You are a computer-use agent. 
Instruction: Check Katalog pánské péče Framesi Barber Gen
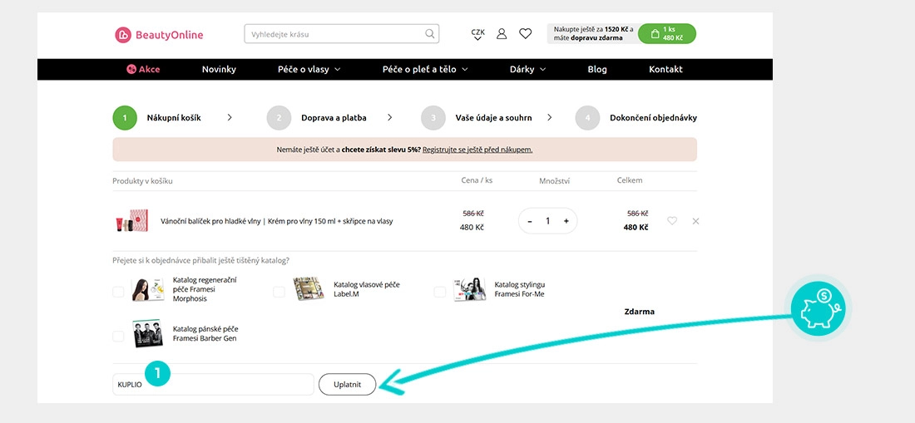click(x=118, y=337)
